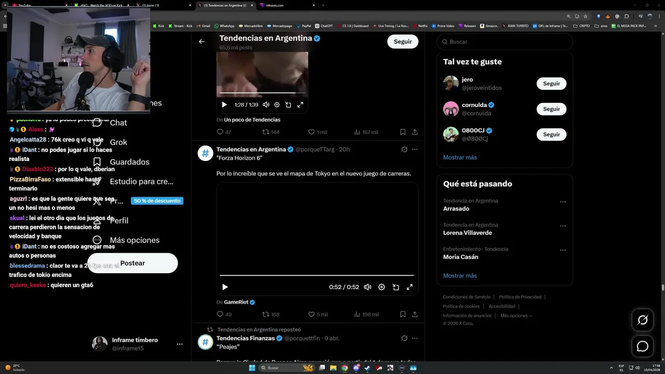Play the video showing 1:28 / 1:39
665x374 pixels.
point(224,104)
